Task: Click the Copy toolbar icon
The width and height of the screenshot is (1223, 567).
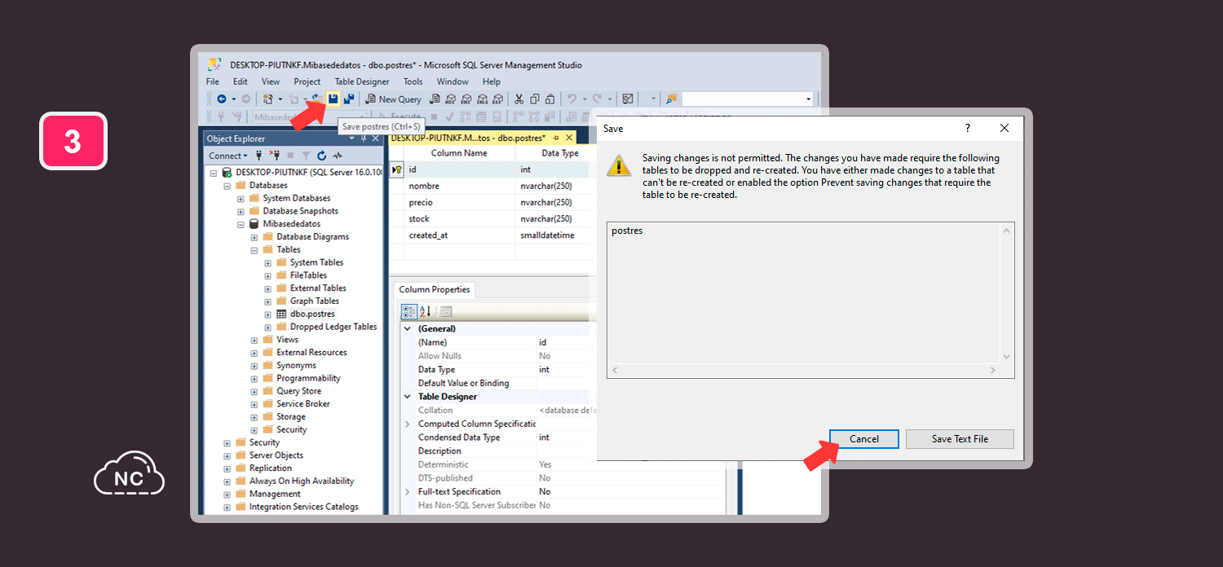Action: (x=535, y=99)
